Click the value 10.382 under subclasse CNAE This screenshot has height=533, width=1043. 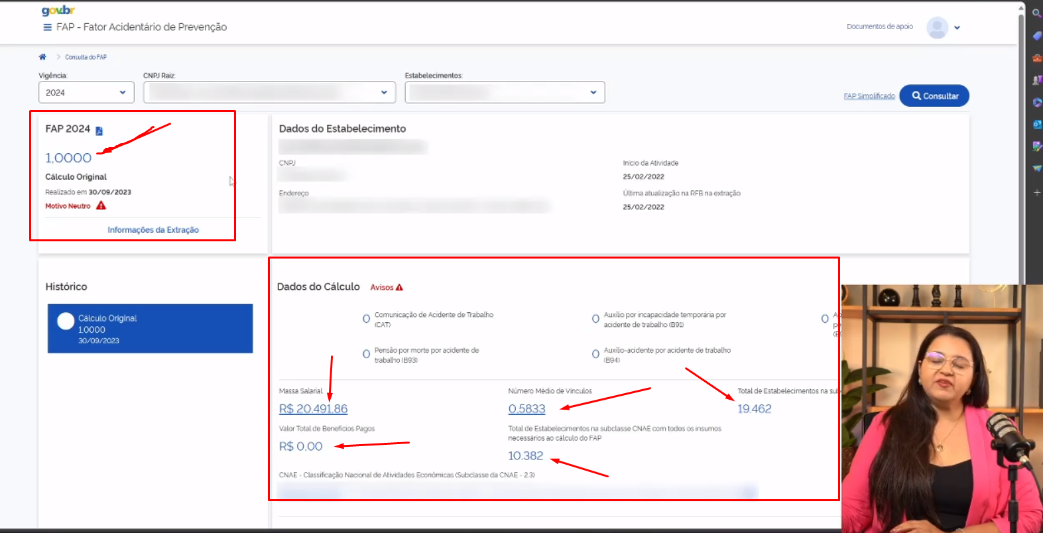click(525, 456)
